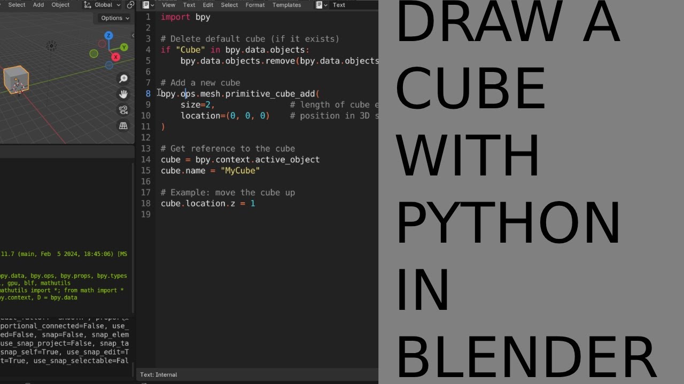Click the comment '# Get reference to the cube'
The height and width of the screenshot is (384, 684).
pos(228,149)
